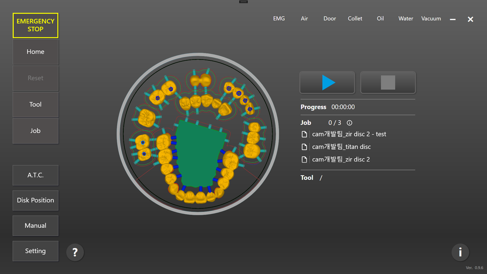Click the question mark help icon
487x274 pixels.
pos(75,252)
